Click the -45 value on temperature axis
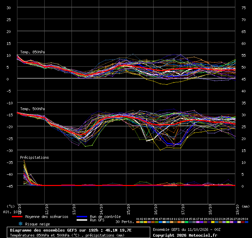The image size is (252, 238). (10, 186)
